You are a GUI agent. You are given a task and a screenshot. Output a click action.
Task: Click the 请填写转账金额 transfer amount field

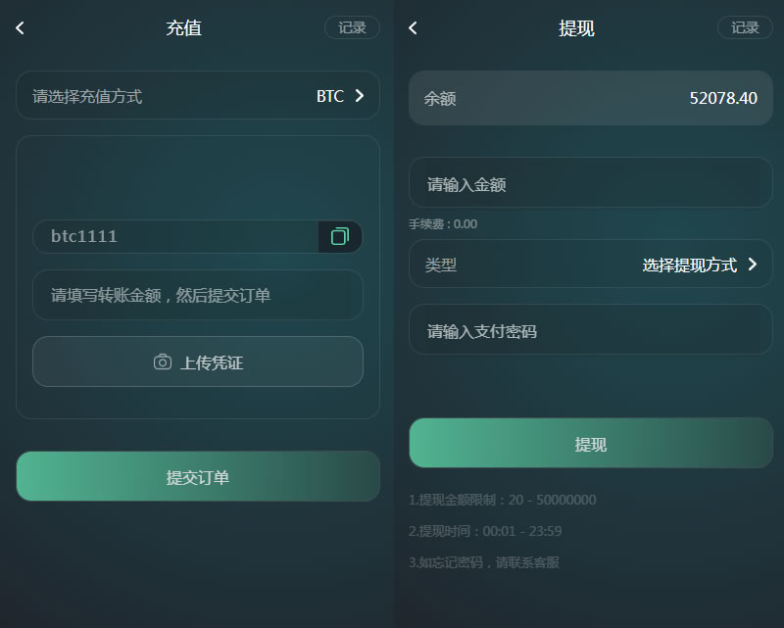coord(198,295)
